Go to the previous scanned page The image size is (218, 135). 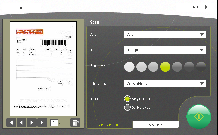click(x=21, y=123)
